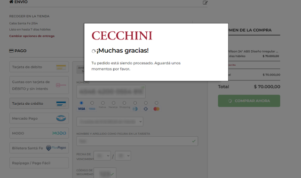Click the Diners Club card icon
301x178 pixels.
tap(135, 109)
